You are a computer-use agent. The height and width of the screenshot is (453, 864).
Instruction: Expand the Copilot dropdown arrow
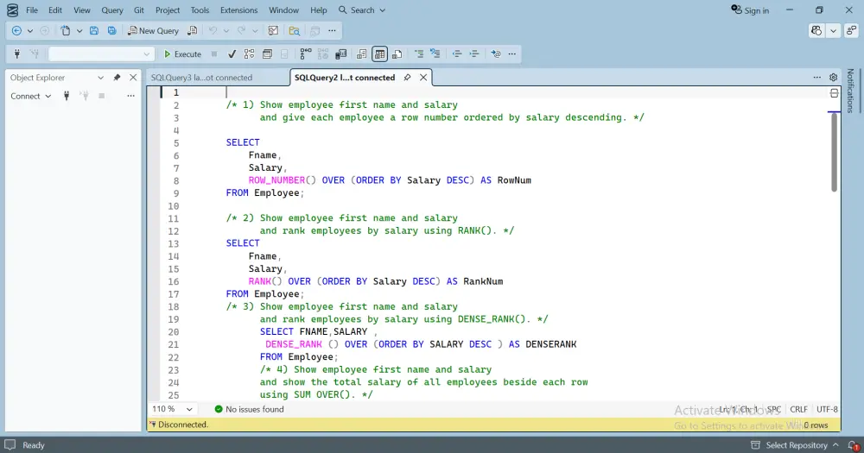pyautogui.click(x=833, y=31)
